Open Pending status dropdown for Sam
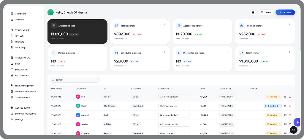 (x=273, y=97)
